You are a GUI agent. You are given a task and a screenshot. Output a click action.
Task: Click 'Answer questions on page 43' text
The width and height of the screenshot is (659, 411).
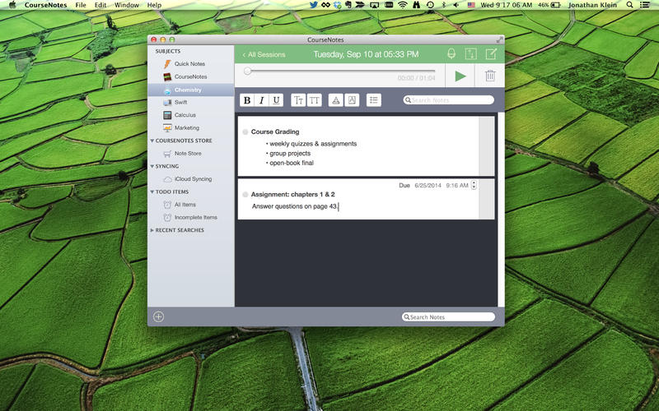click(294, 206)
